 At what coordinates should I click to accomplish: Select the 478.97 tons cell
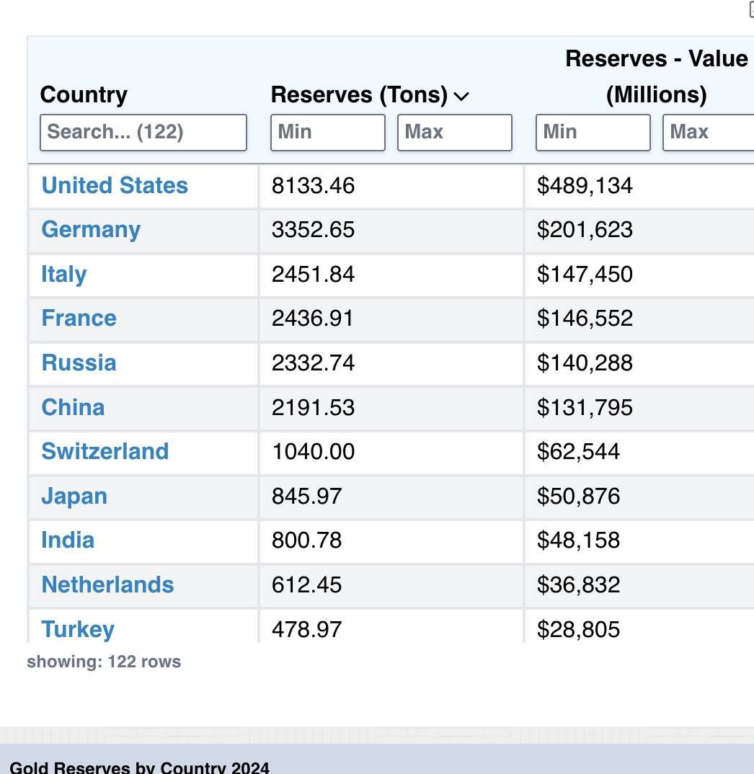(391, 627)
